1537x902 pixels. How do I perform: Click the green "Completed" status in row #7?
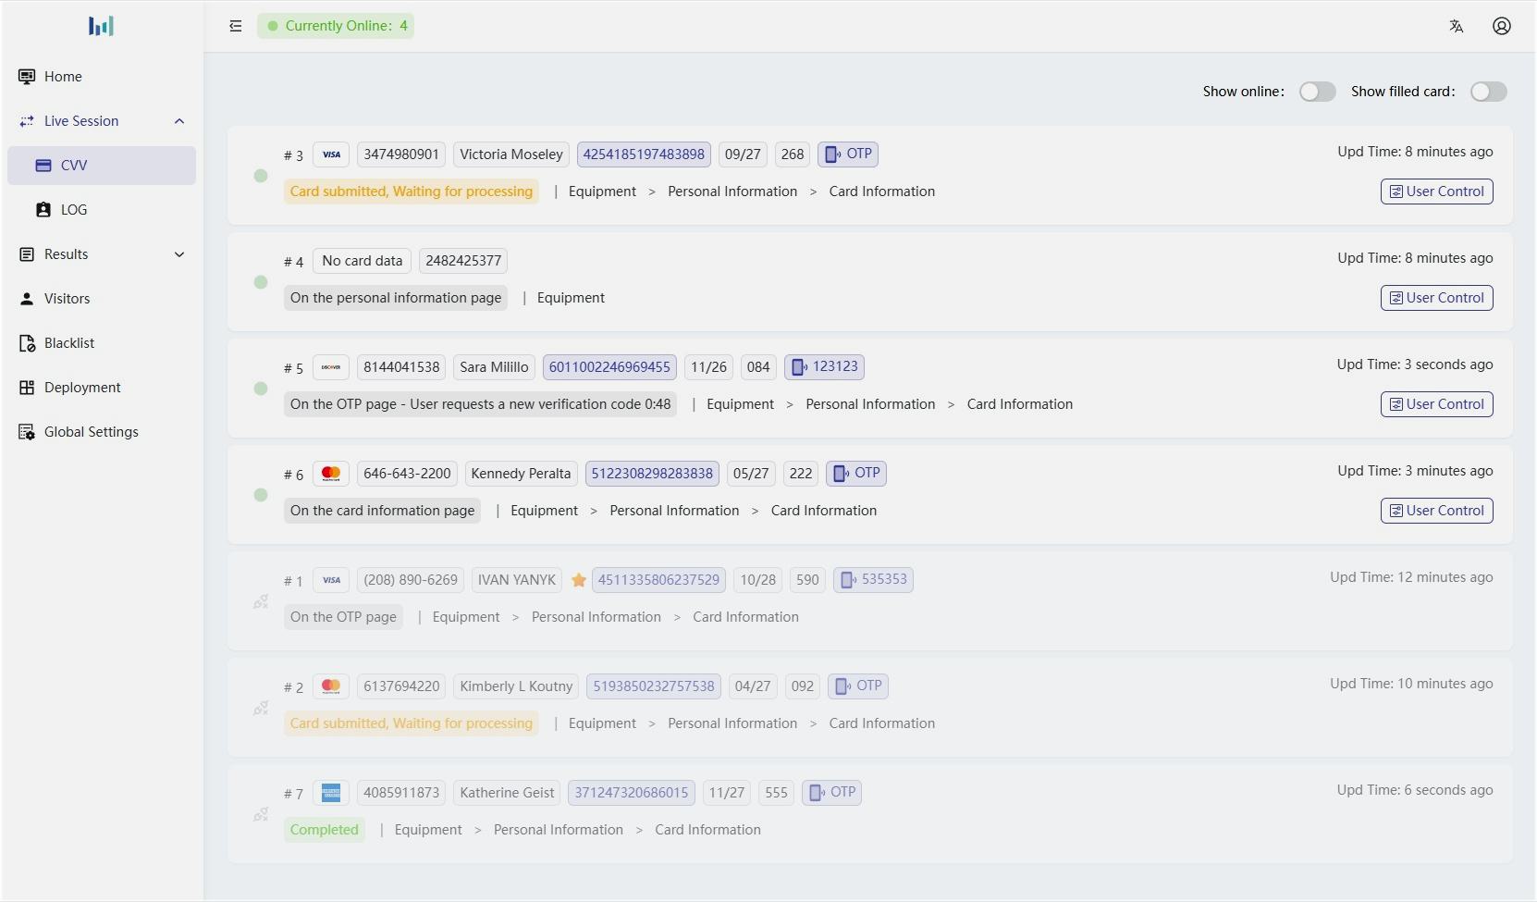tap(325, 830)
